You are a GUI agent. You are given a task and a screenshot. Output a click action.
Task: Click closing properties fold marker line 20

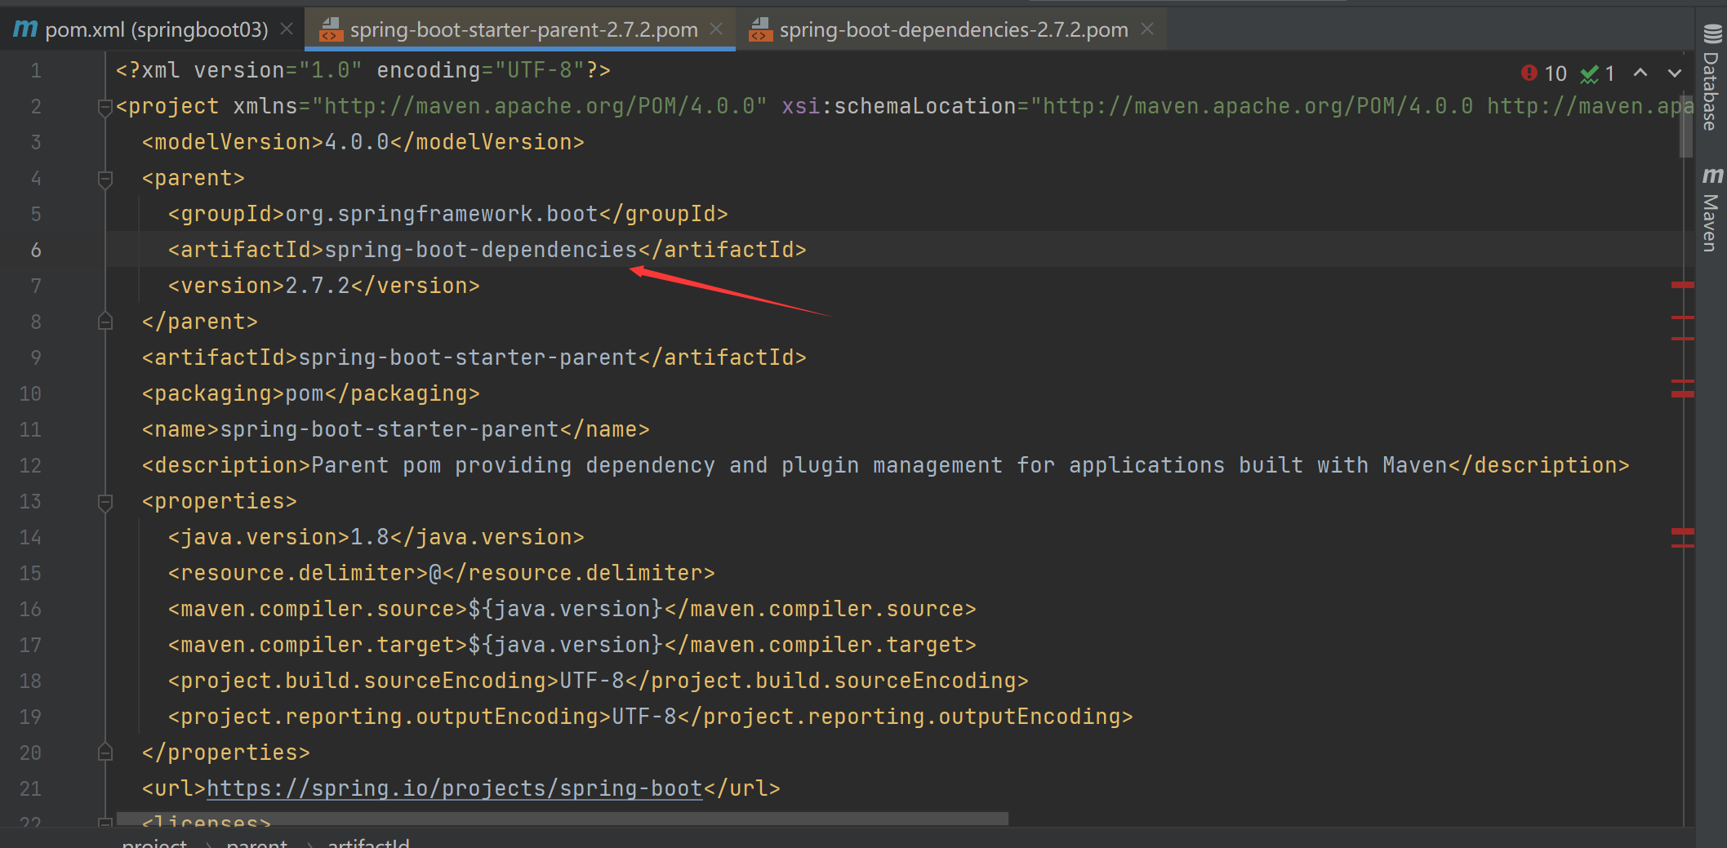click(x=105, y=753)
